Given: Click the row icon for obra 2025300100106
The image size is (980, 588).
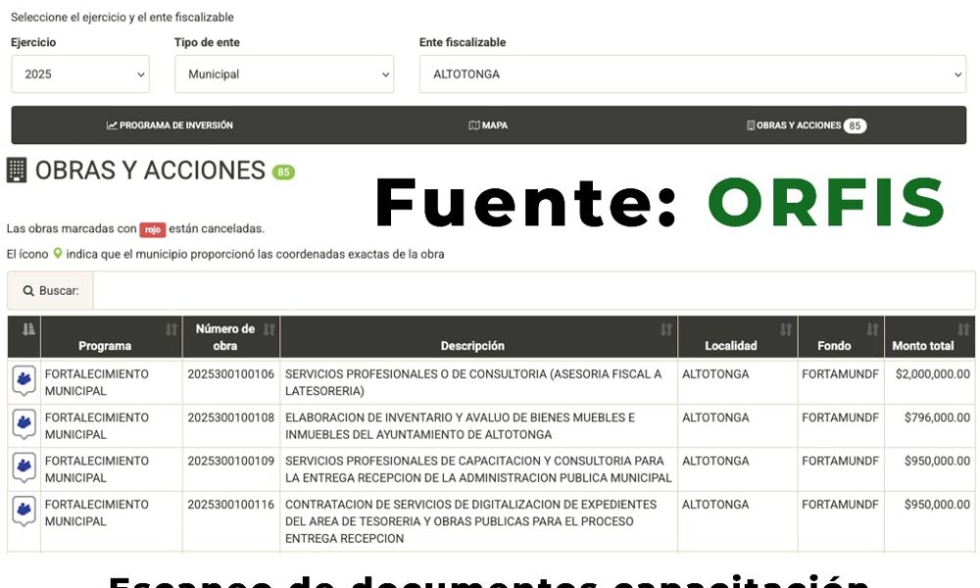Looking at the screenshot, I should (24, 381).
